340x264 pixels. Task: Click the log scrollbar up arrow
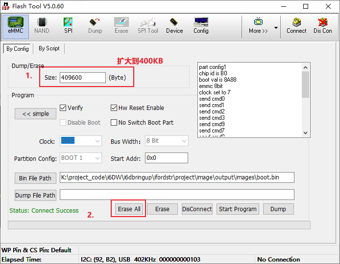tap(305, 67)
